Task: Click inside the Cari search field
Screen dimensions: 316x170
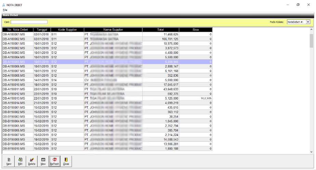Action: click(29, 22)
